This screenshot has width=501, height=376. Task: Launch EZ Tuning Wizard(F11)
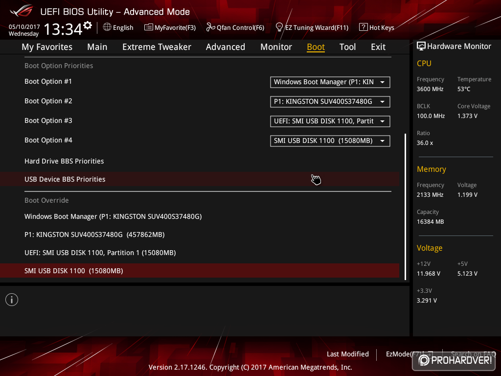317,27
